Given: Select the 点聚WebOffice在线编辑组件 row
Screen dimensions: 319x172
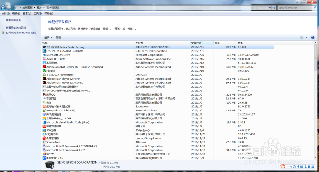Looking at the screenshot, I should (x=158, y=87).
